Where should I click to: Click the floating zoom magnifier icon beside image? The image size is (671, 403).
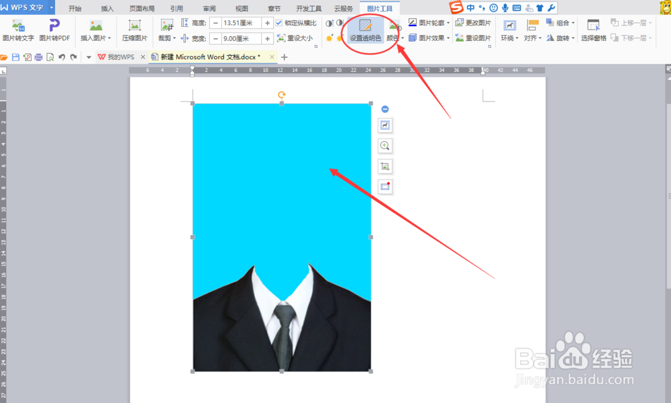tap(385, 146)
